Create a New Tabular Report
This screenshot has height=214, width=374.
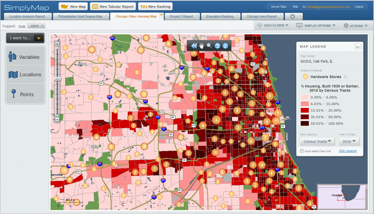[113, 7]
